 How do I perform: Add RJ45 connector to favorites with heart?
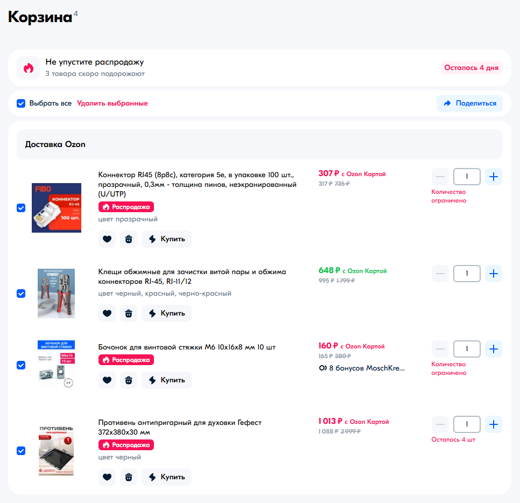coord(107,239)
